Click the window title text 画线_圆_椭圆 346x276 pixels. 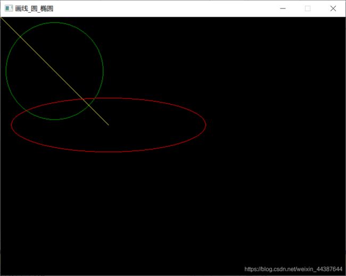coord(34,9)
